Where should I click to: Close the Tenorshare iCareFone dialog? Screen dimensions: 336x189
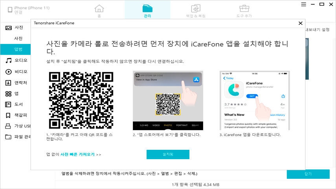point(300,23)
